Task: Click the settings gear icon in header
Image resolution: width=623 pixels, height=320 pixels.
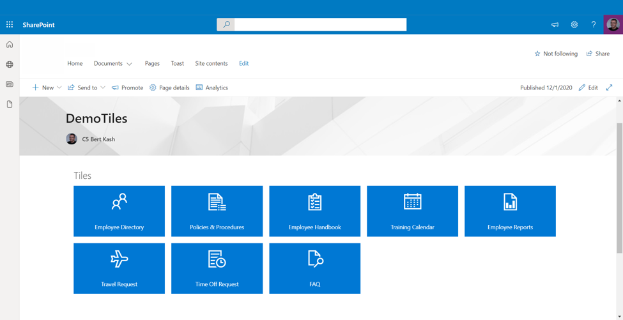Action: 574,25
